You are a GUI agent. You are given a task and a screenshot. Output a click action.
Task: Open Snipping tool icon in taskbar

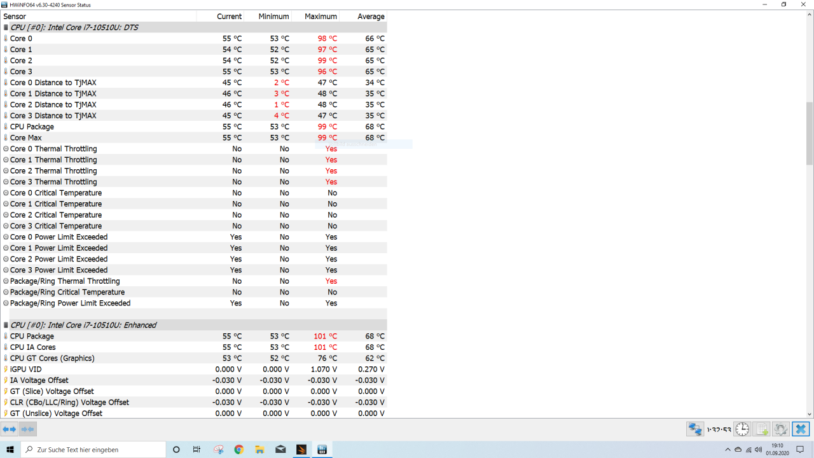tap(218, 450)
